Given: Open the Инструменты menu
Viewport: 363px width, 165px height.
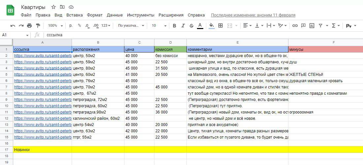Looking at the screenshot, I should pyautogui.click(x=141, y=15).
